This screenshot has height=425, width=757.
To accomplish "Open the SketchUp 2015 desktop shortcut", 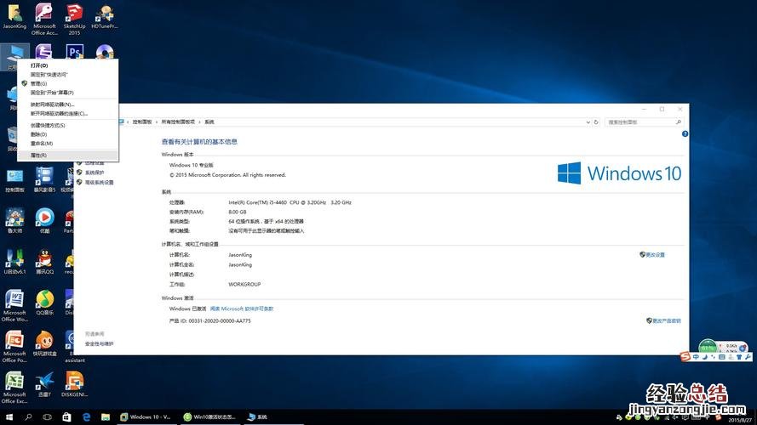I will [75, 14].
